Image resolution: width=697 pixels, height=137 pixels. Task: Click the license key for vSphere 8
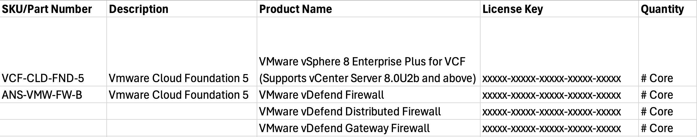pos(551,79)
